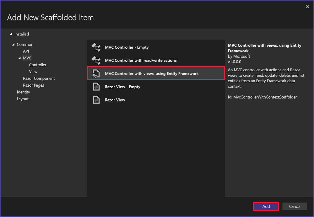Click the icon beside MVC Controller with views

pyautogui.click(x=96, y=73)
